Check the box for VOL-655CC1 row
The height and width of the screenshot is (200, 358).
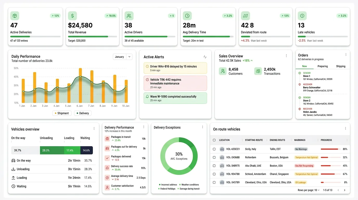pos(214,149)
